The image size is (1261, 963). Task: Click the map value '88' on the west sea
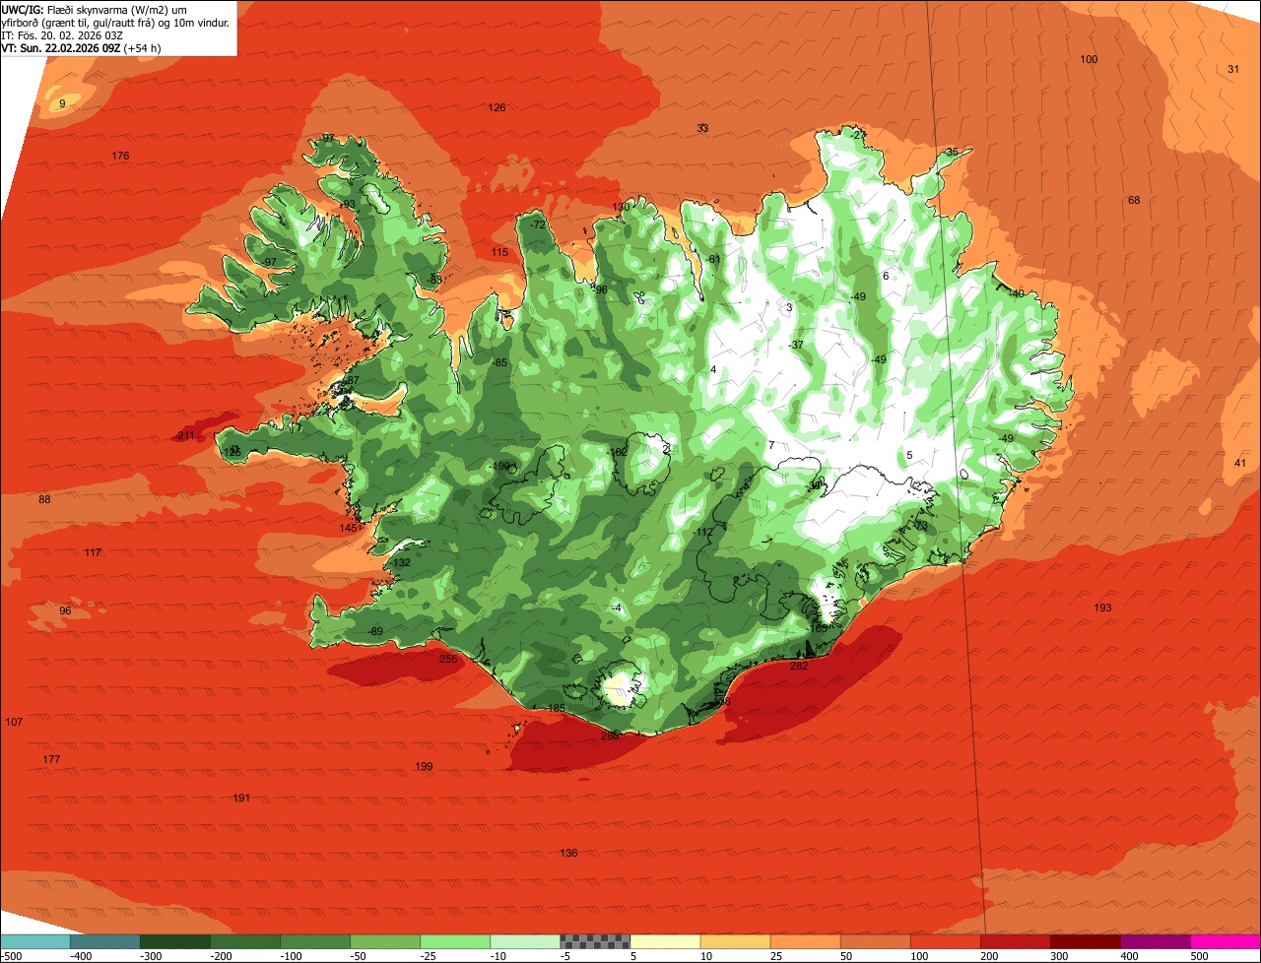[x=44, y=500]
